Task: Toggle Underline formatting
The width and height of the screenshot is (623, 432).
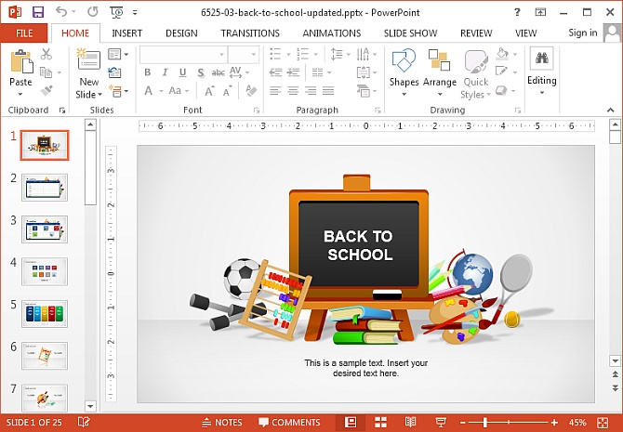Action: coord(182,72)
